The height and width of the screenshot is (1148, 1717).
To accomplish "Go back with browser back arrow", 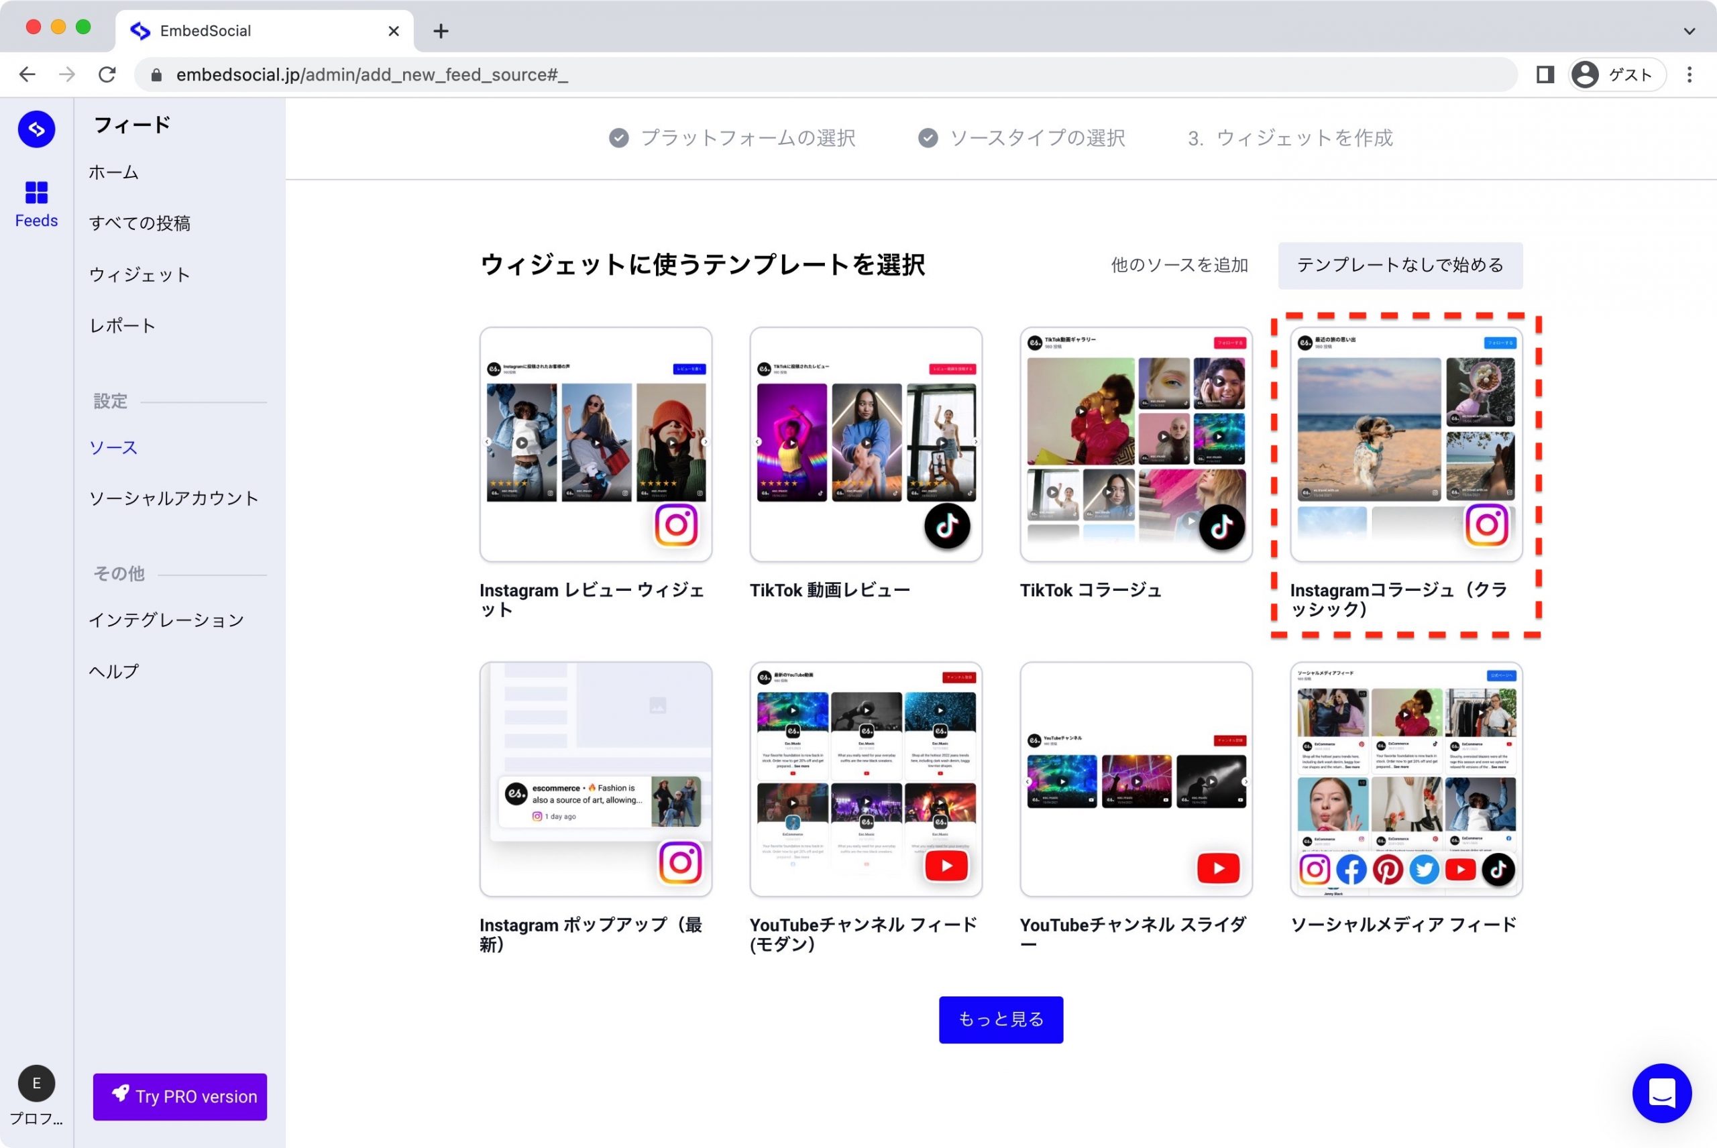I will (27, 74).
